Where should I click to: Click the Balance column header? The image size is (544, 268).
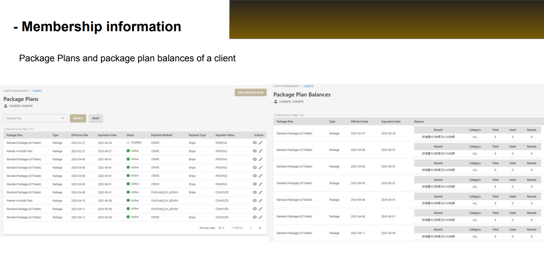pos(419,121)
